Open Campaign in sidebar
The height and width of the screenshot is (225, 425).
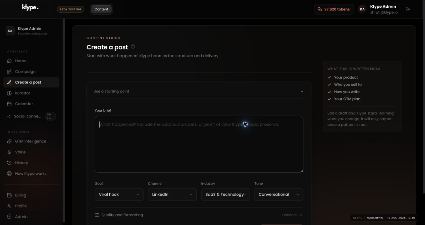tap(31, 71)
